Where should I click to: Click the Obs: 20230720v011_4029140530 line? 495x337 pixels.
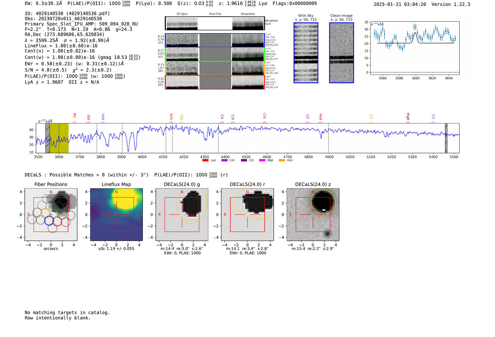pos(63,19)
